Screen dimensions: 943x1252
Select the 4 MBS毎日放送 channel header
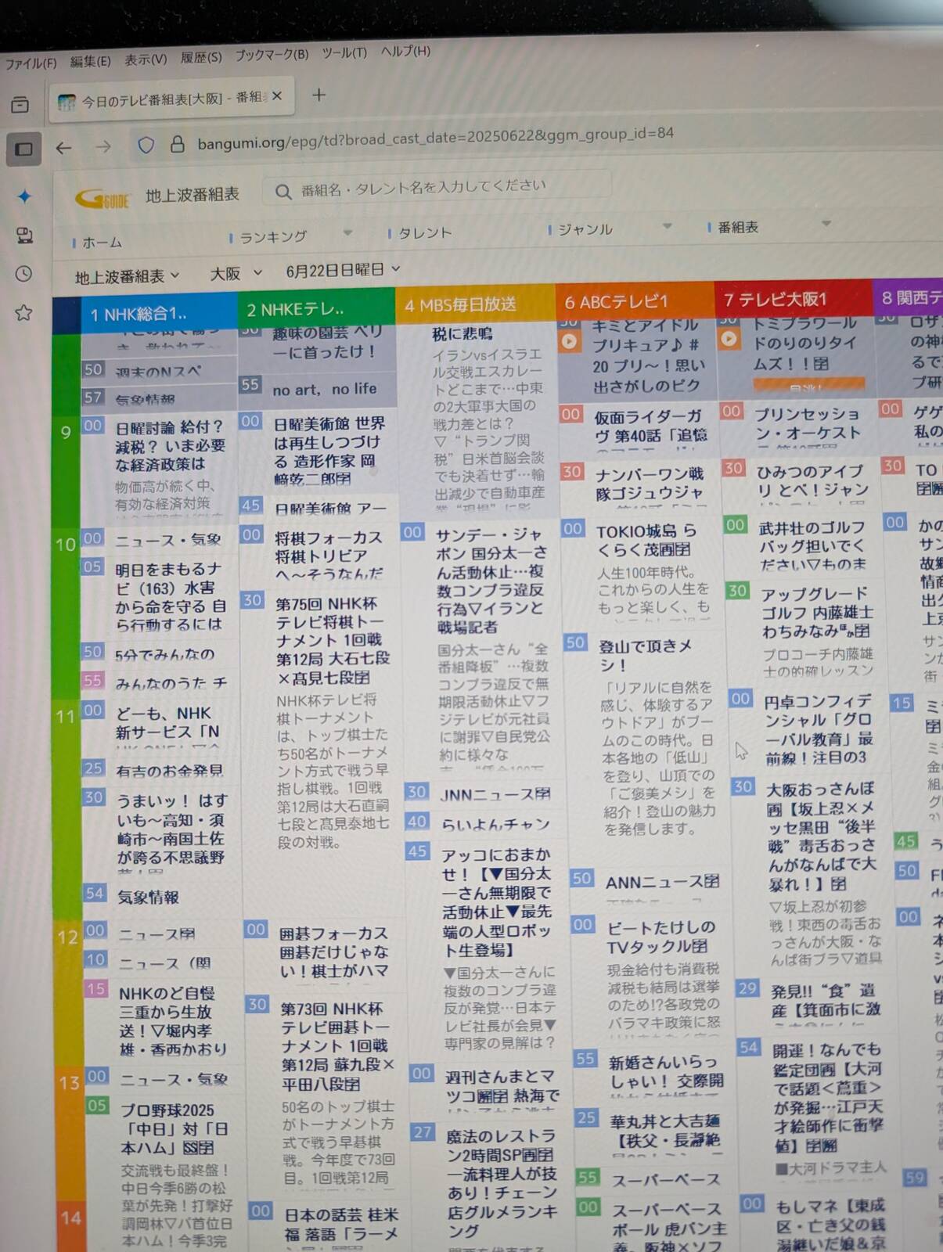point(475,304)
